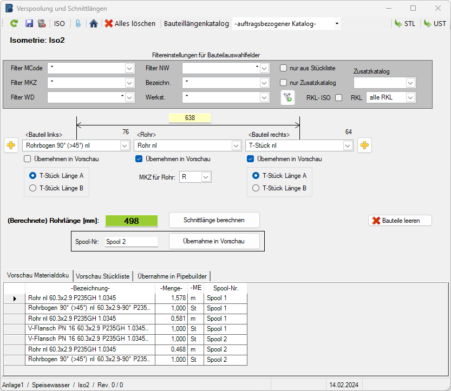Click the plus icon beside Bauteil links
Screen dimensions: 451x391
11,145
